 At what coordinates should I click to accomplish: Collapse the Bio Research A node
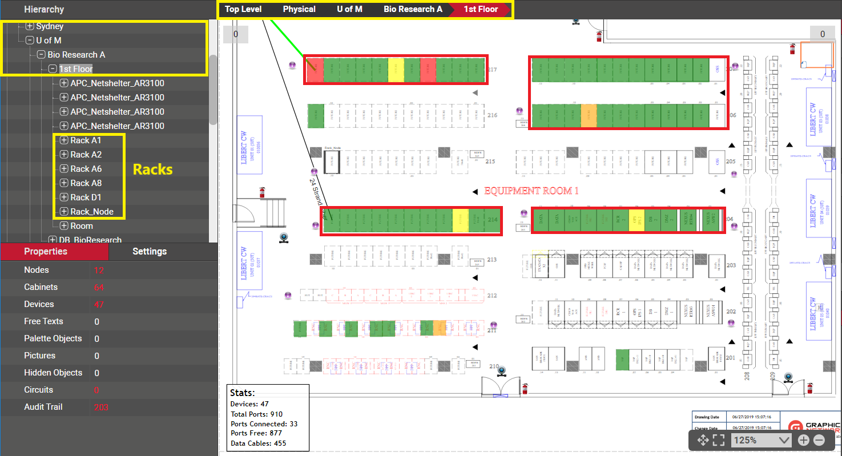coord(41,55)
